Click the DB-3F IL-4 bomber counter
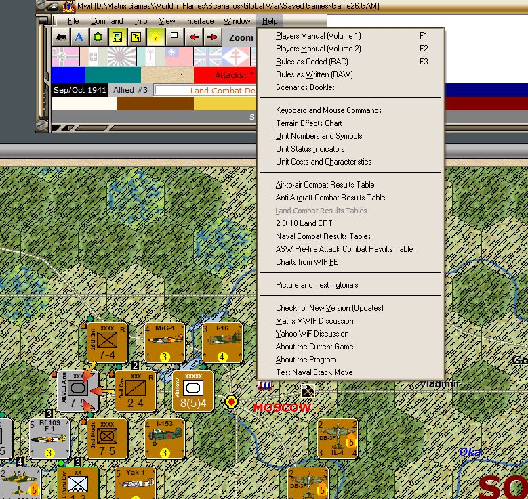528x499 pixels. (338, 439)
